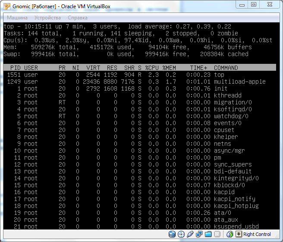Click the 46756k buffers value
The width and height of the screenshot is (283, 242).
[214, 47]
